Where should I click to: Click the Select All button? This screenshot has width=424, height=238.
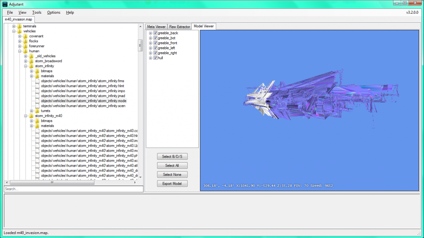coord(172,165)
